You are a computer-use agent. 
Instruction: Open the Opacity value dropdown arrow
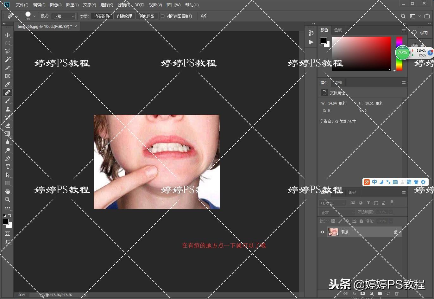(x=391, y=212)
